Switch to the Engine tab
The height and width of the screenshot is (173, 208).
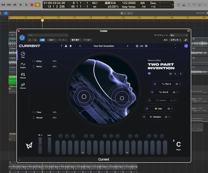(23, 65)
